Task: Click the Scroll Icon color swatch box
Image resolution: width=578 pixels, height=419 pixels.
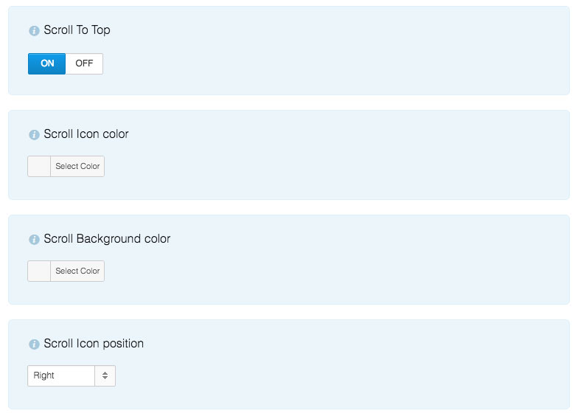Action: click(x=39, y=167)
